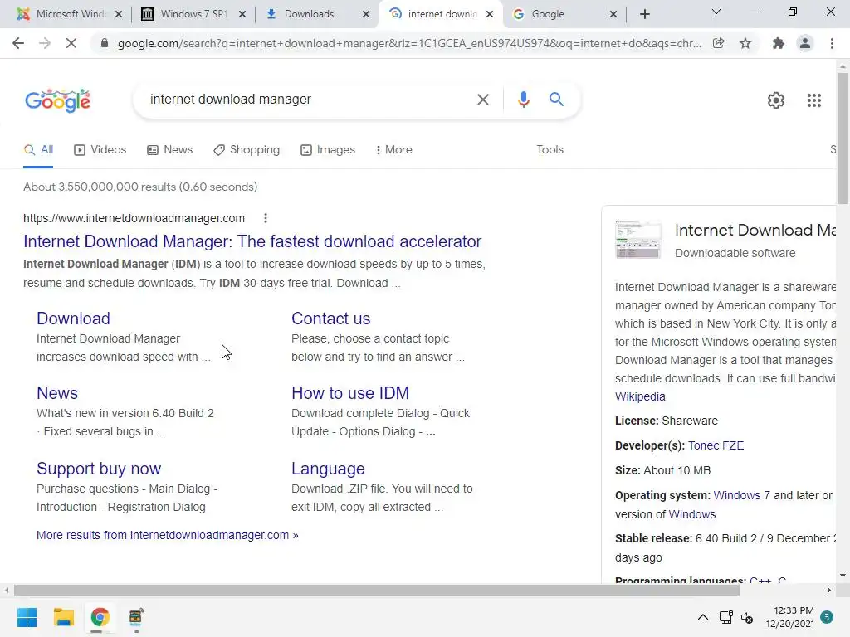Open the Contact us sitelink
This screenshot has width=850, height=637.
pyautogui.click(x=330, y=318)
